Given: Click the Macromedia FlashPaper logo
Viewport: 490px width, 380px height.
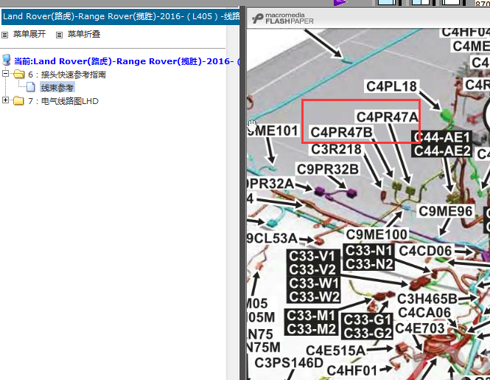Looking at the screenshot, I should (282, 18).
